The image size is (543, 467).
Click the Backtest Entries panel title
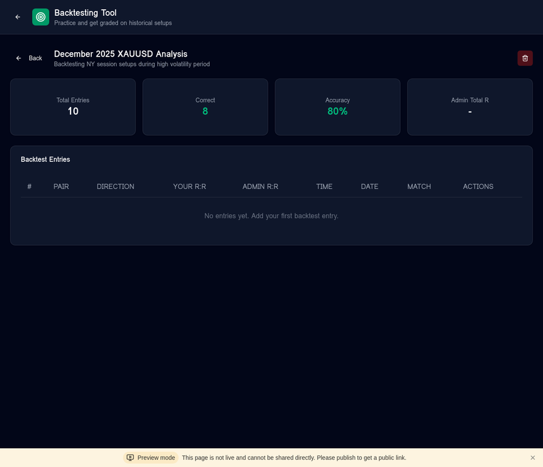45,159
